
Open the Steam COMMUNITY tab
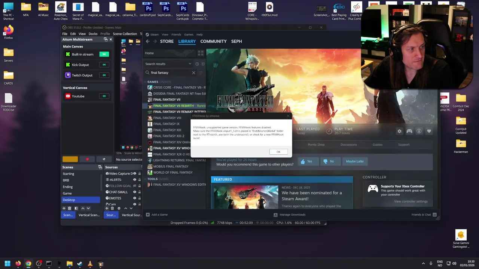click(213, 41)
